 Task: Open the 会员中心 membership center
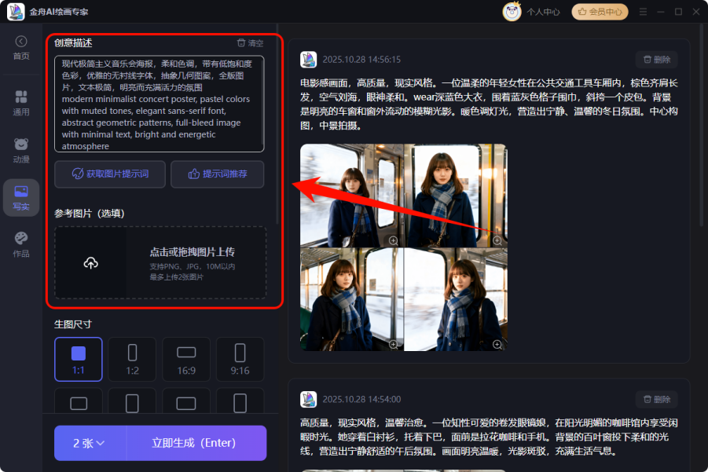(x=600, y=12)
